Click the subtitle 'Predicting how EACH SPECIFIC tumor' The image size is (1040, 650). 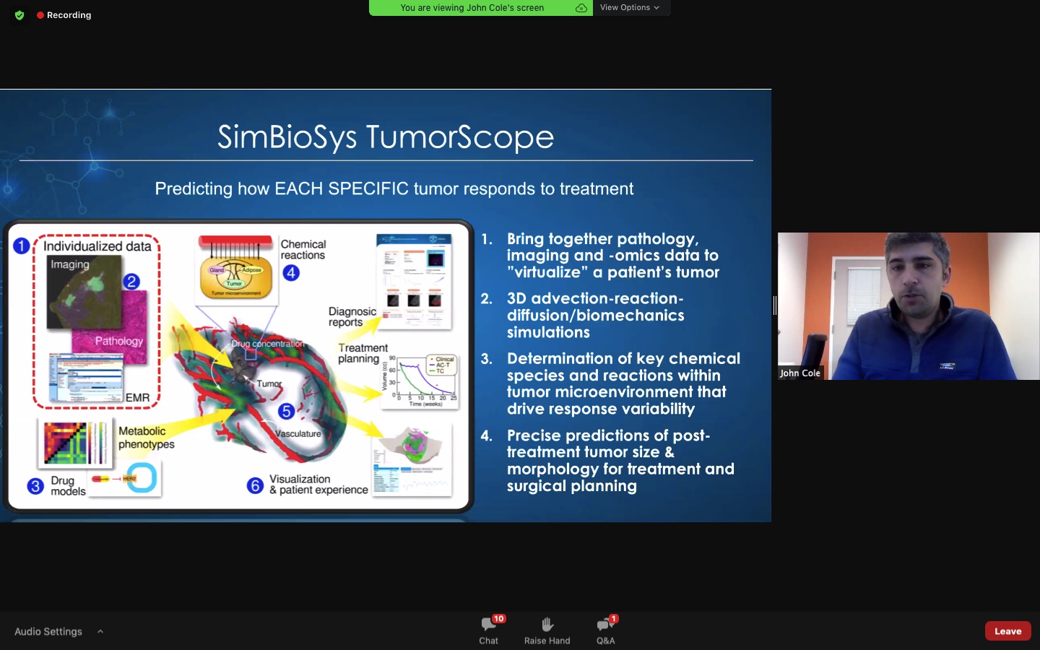point(394,188)
